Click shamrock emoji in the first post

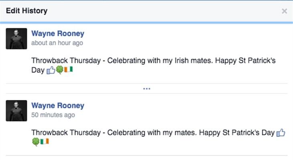[x=60, y=70]
